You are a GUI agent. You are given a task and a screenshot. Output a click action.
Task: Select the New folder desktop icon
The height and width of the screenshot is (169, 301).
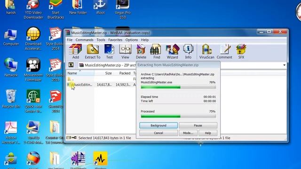(x=78, y=8)
